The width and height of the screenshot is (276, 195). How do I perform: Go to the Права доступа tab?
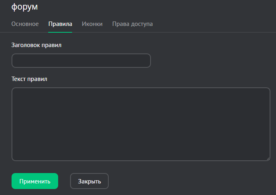(132, 24)
